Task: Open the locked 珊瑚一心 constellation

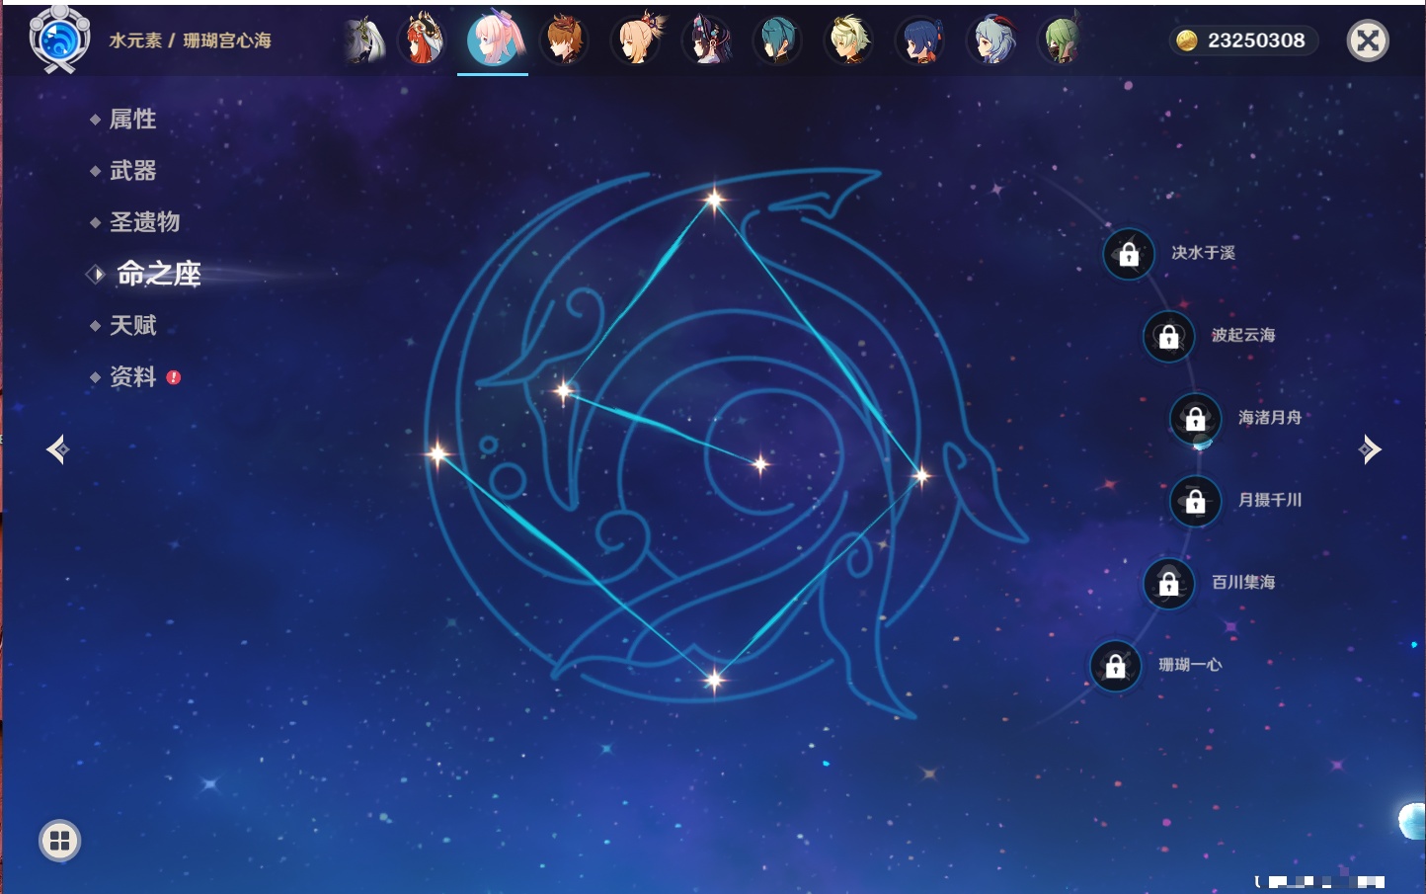Action: (x=1115, y=666)
